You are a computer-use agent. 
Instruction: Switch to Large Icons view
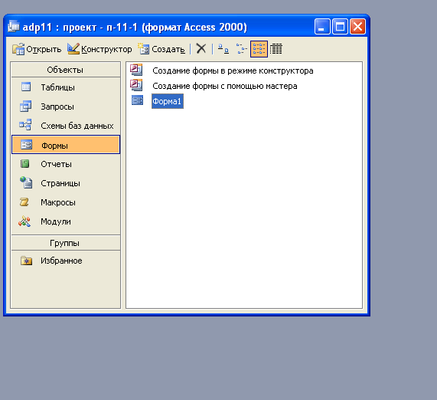[223, 49]
